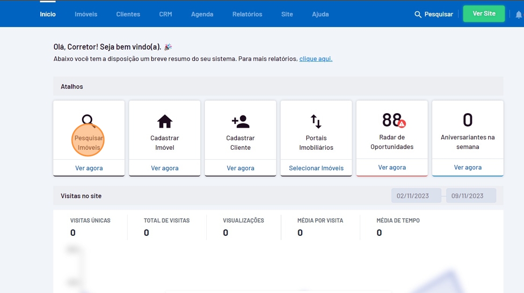Open the Ajuda menu
Image resolution: width=524 pixels, height=293 pixels.
point(320,14)
